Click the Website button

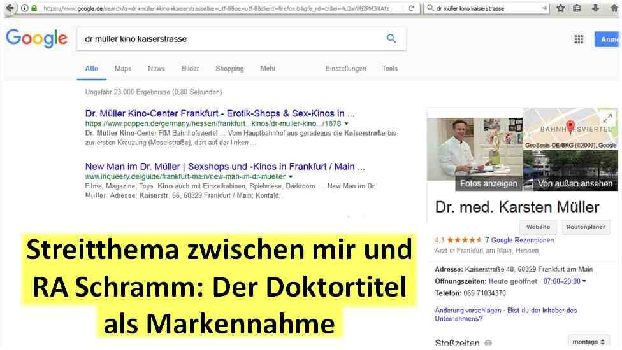pos(538,227)
